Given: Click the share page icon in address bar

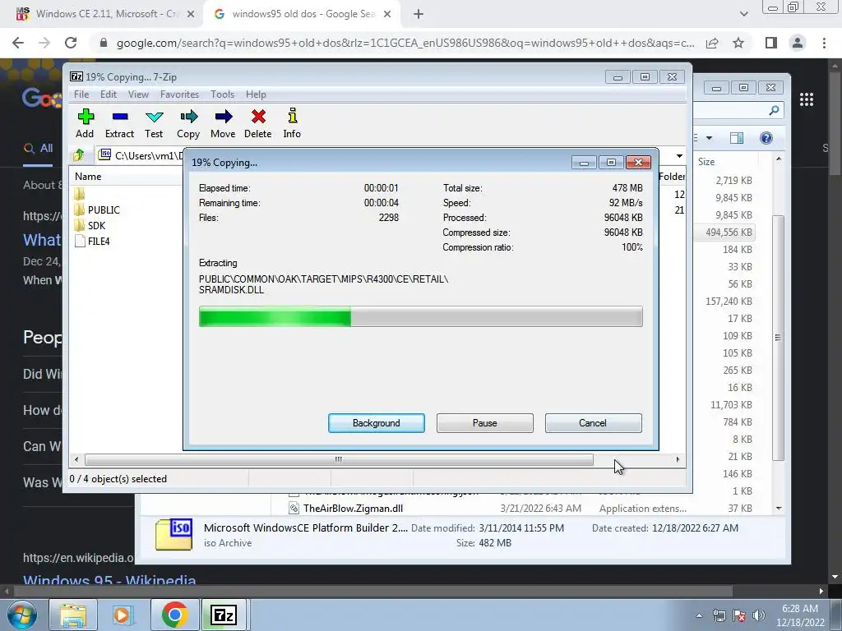Looking at the screenshot, I should (x=712, y=43).
